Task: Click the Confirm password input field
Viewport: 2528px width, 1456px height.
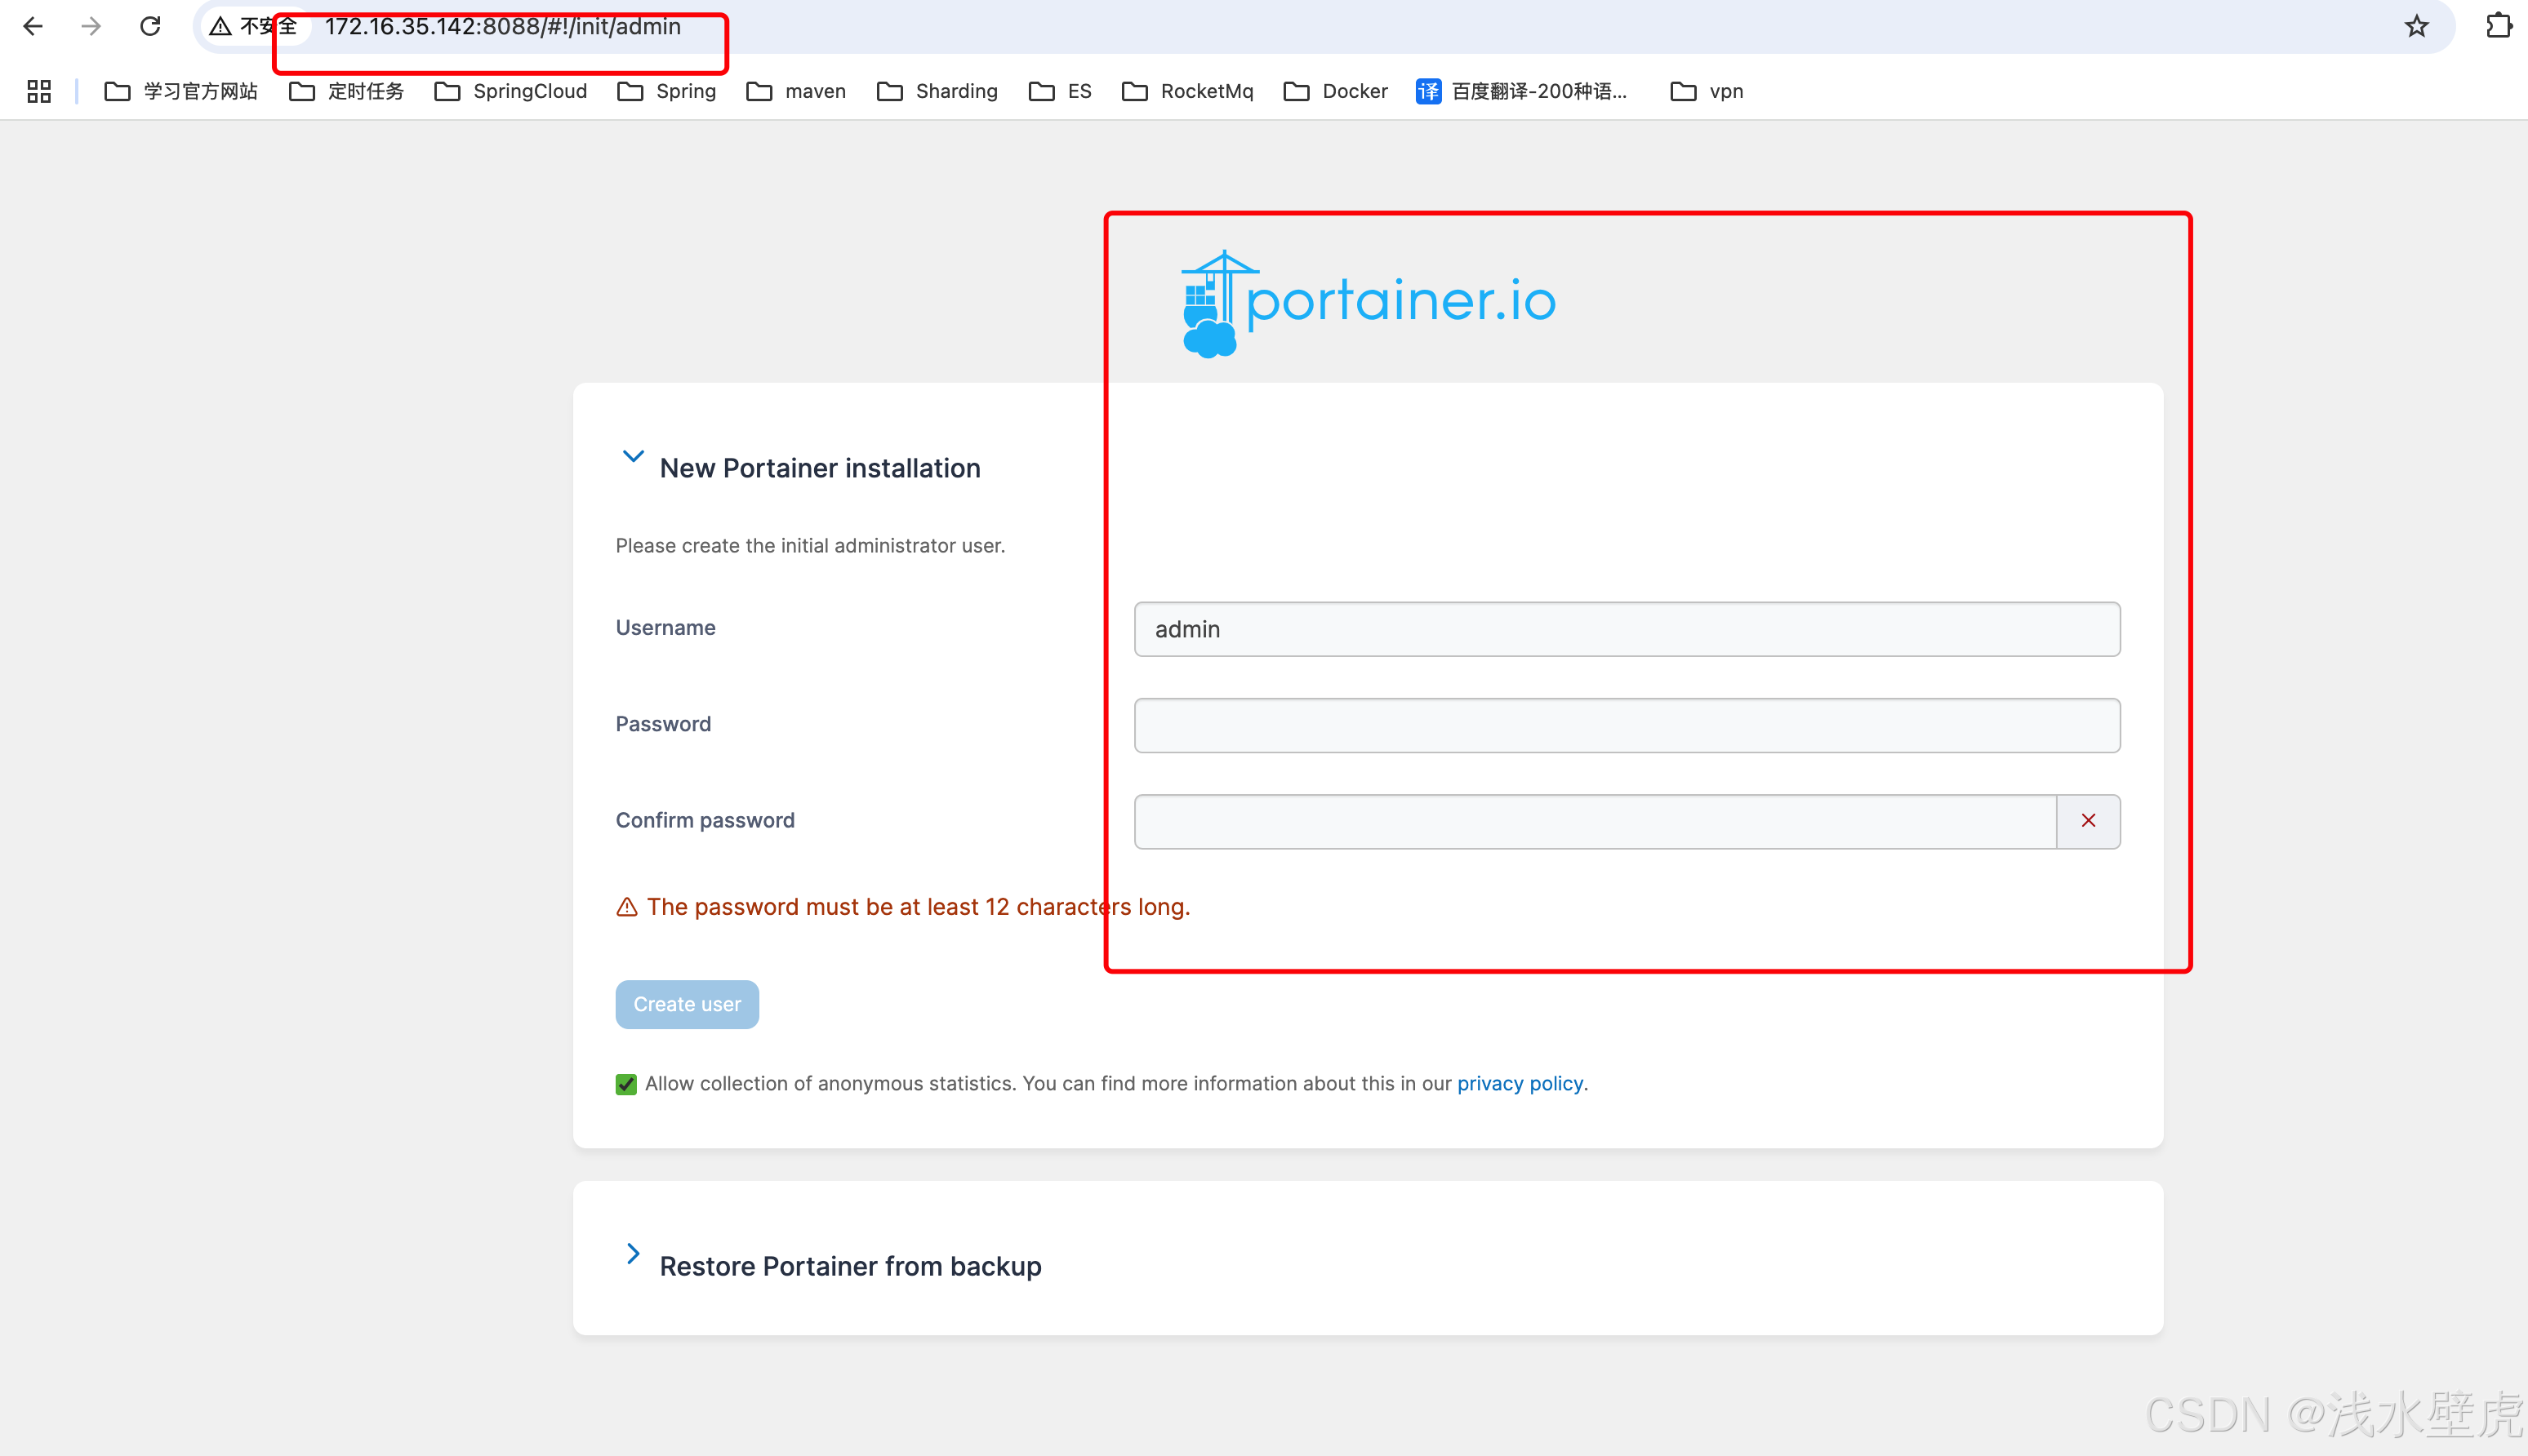Action: click(x=1595, y=821)
